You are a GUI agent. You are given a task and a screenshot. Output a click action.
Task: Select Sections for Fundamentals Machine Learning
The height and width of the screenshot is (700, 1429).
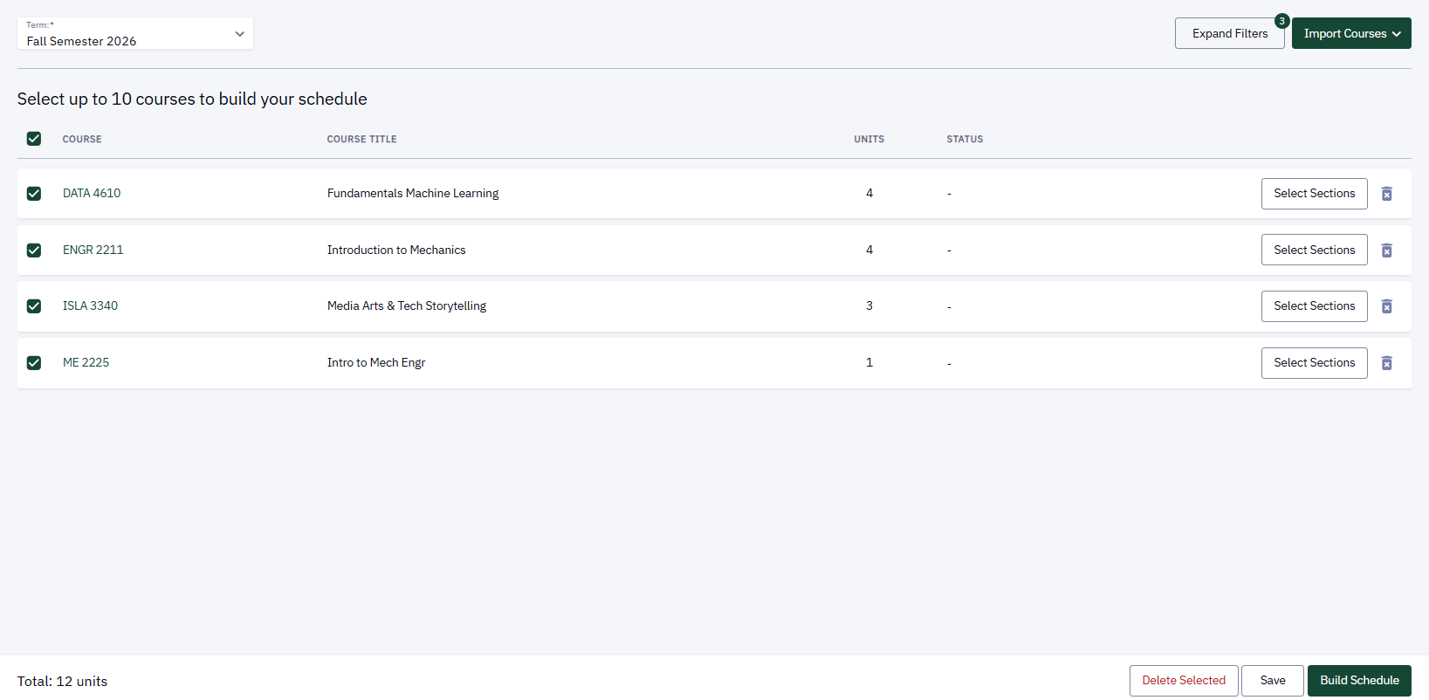pos(1314,194)
